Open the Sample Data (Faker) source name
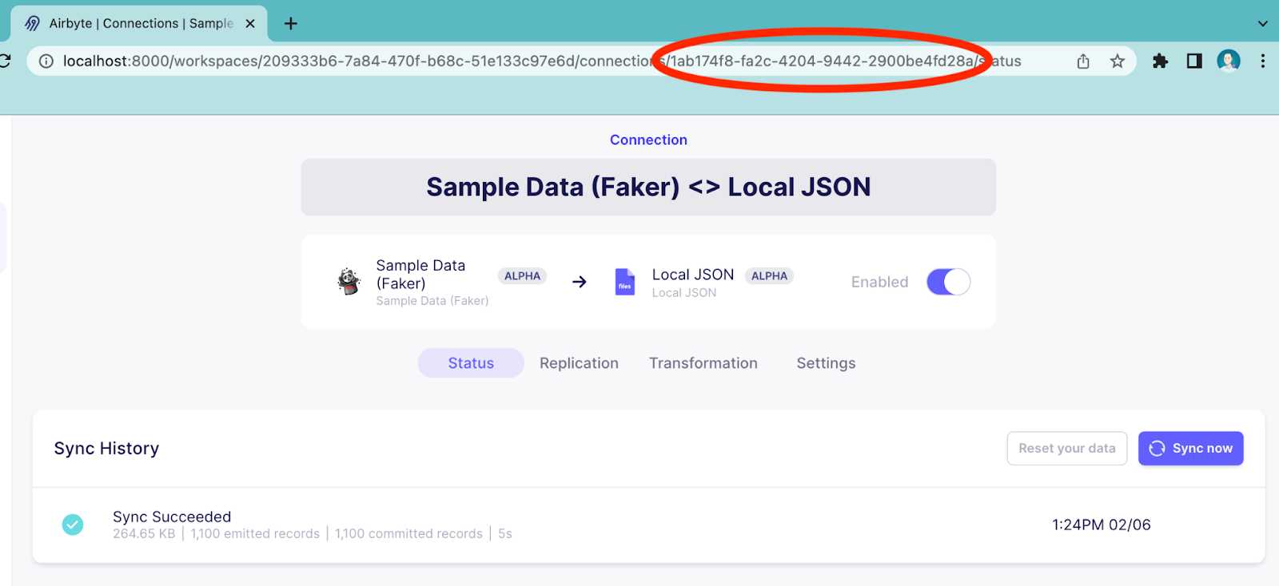 point(420,274)
